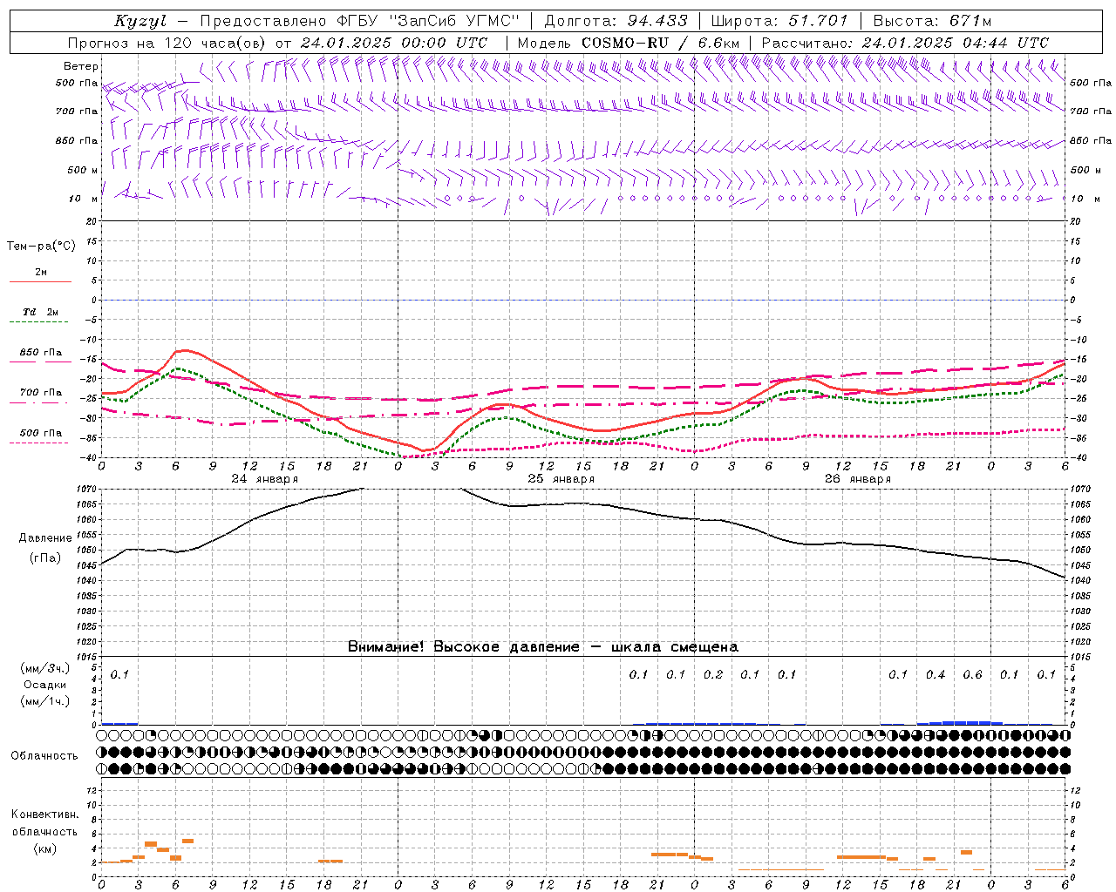Image resolution: width=1116 pixels, height=892 pixels.
Task: Click the 24 января date label
Action: coord(264,479)
